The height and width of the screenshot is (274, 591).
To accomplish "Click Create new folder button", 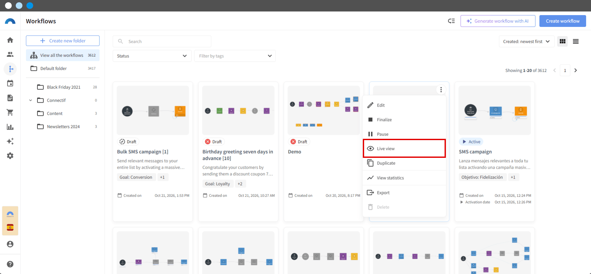I will pyautogui.click(x=63, y=41).
